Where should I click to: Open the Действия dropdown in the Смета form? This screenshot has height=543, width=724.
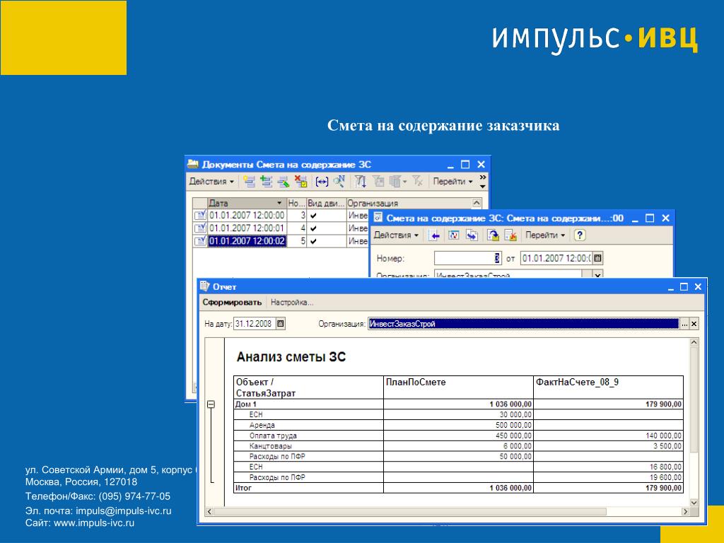[x=396, y=235]
